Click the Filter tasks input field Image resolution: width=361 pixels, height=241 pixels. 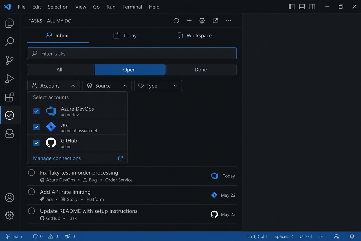[x=132, y=53]
